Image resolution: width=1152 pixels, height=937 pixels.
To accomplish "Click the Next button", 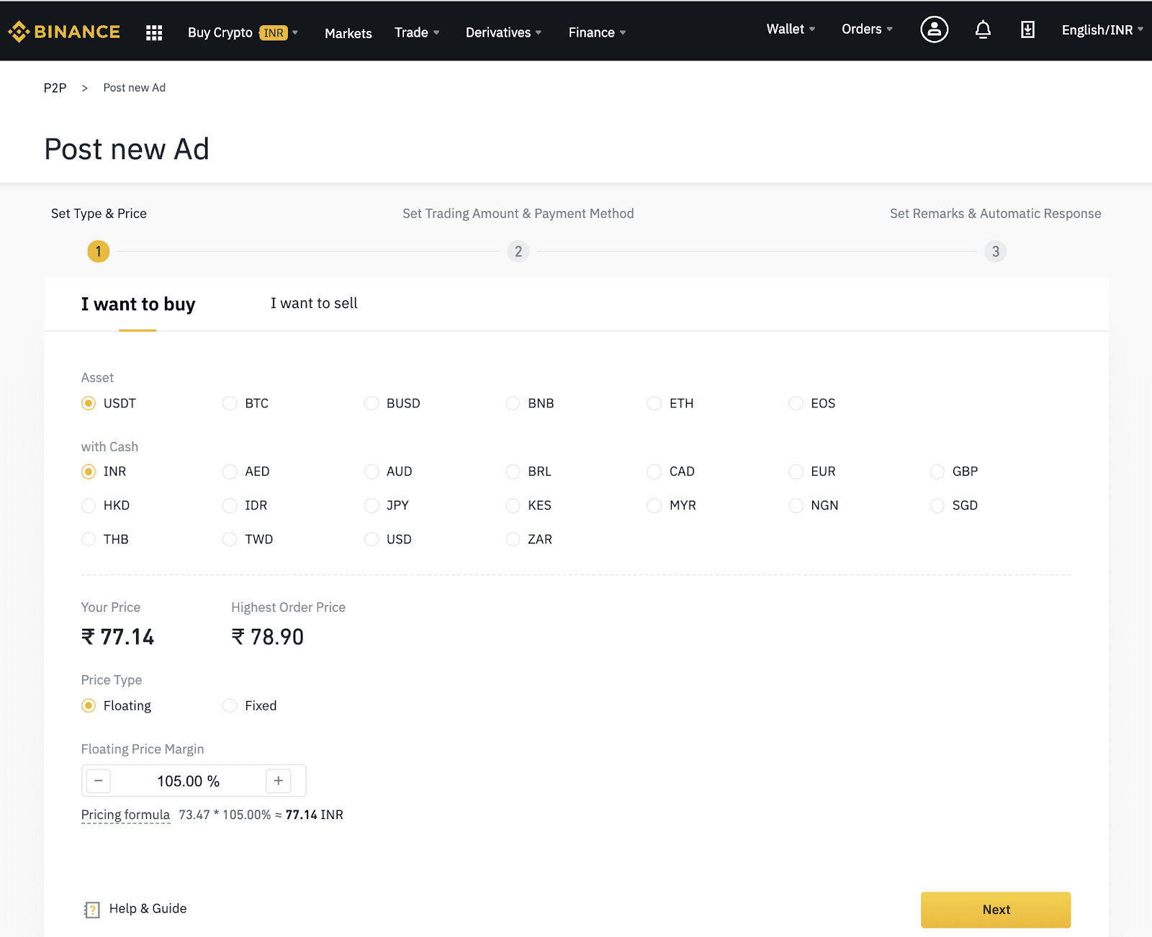I will [x=996, y=910].
